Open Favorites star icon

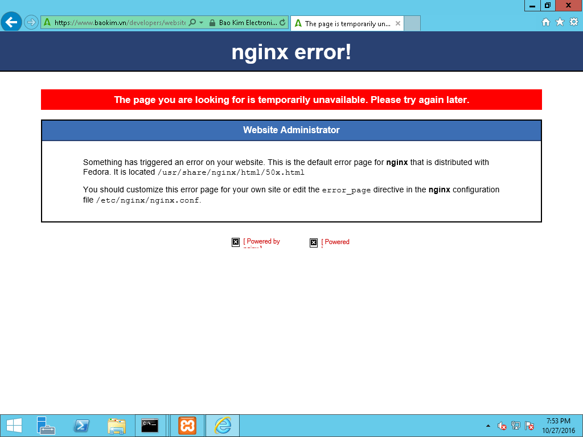pos(560,22)
